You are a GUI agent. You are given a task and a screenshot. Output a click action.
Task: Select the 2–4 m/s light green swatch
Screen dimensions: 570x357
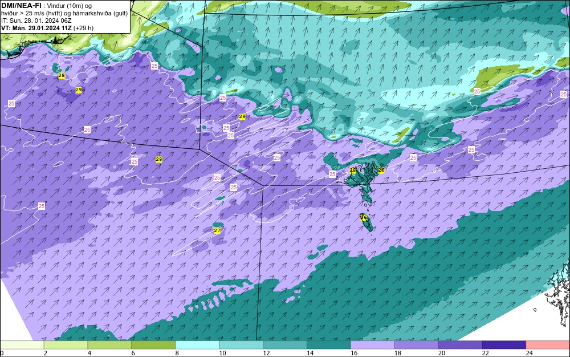click(66, 345)
